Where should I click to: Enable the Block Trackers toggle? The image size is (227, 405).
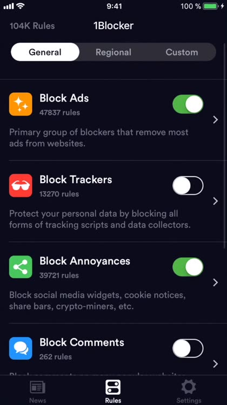click(x=188, y=185)
